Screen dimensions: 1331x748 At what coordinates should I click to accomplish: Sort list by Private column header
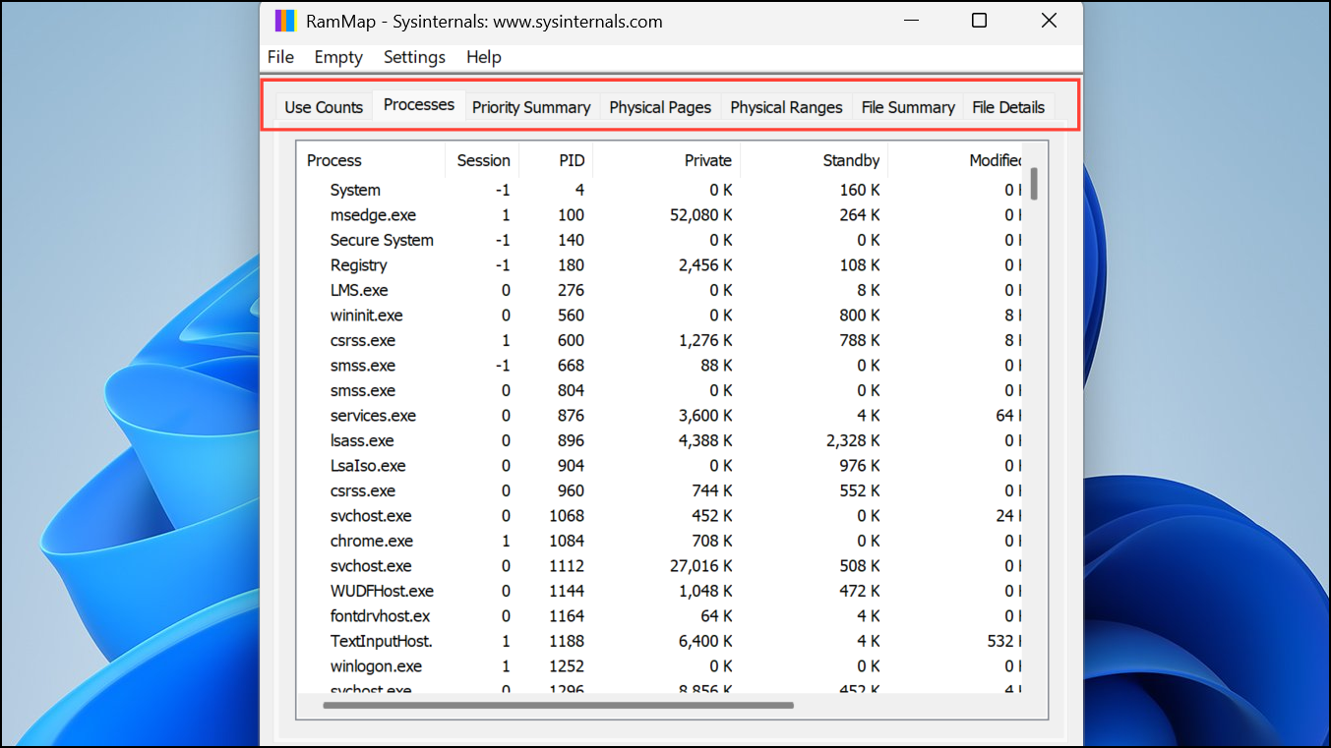[708, 160]
